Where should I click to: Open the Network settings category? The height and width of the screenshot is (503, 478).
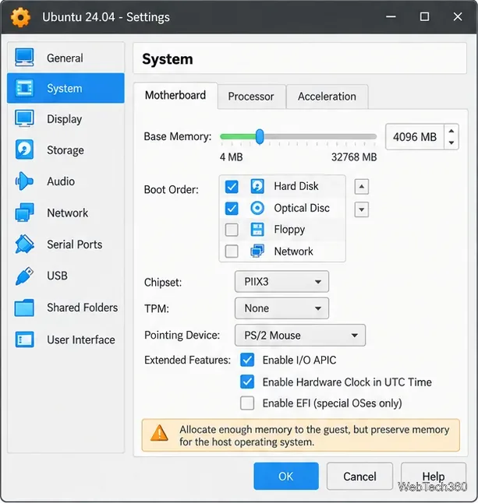(66, 213)
